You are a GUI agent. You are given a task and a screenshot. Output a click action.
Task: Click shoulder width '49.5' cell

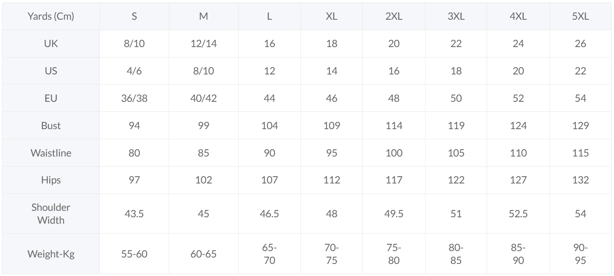[394, 214]
